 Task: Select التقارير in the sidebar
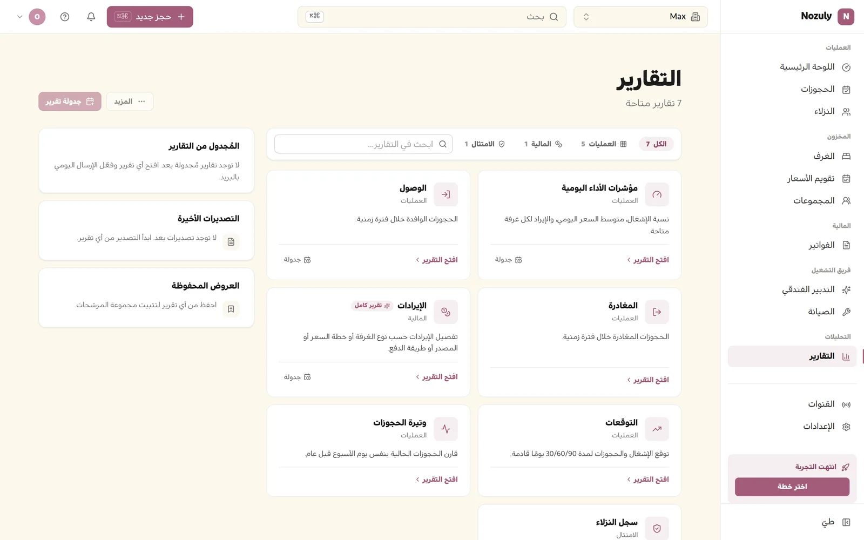click(792, 356)
